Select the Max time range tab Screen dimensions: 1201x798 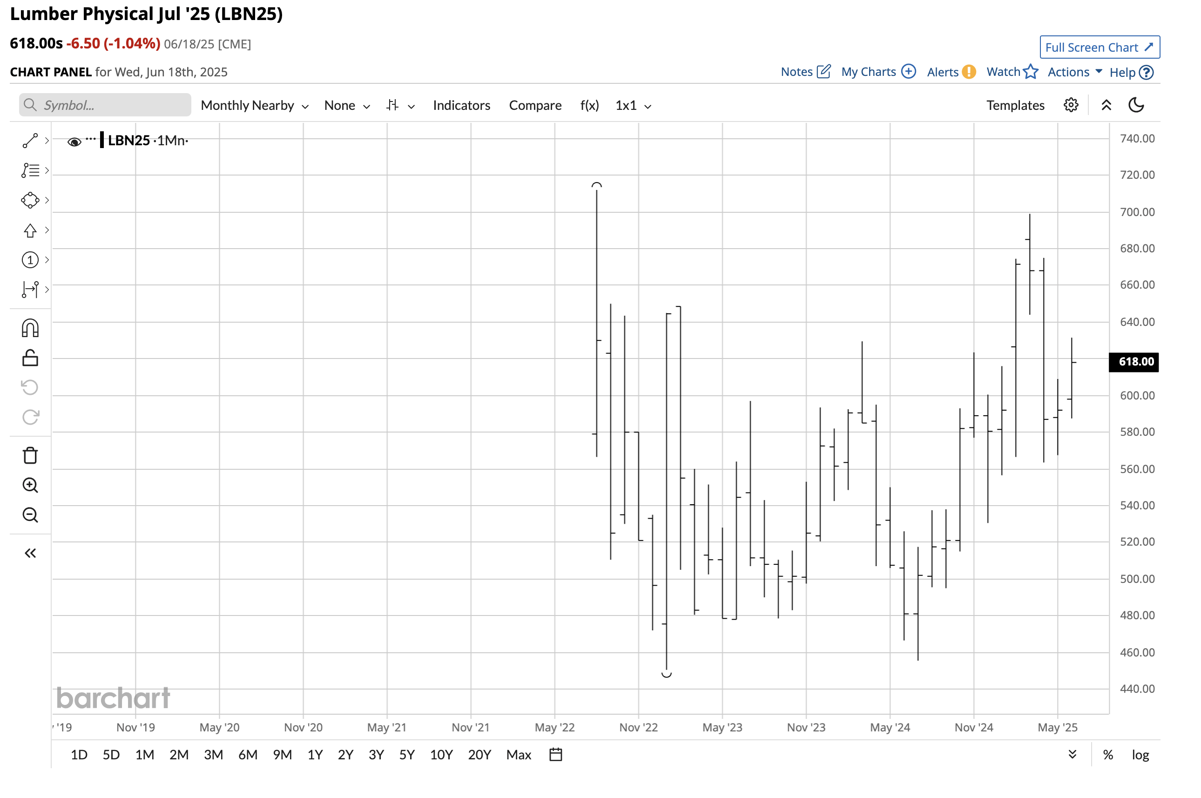[x=518, y=755]
